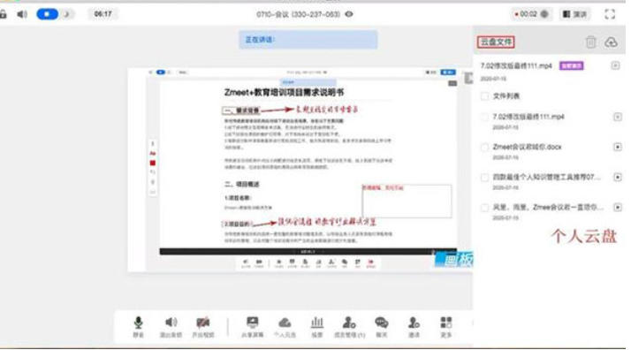Open the poll bar-chart icon
This screenshot has width=631, height=350.
point(317,323)
